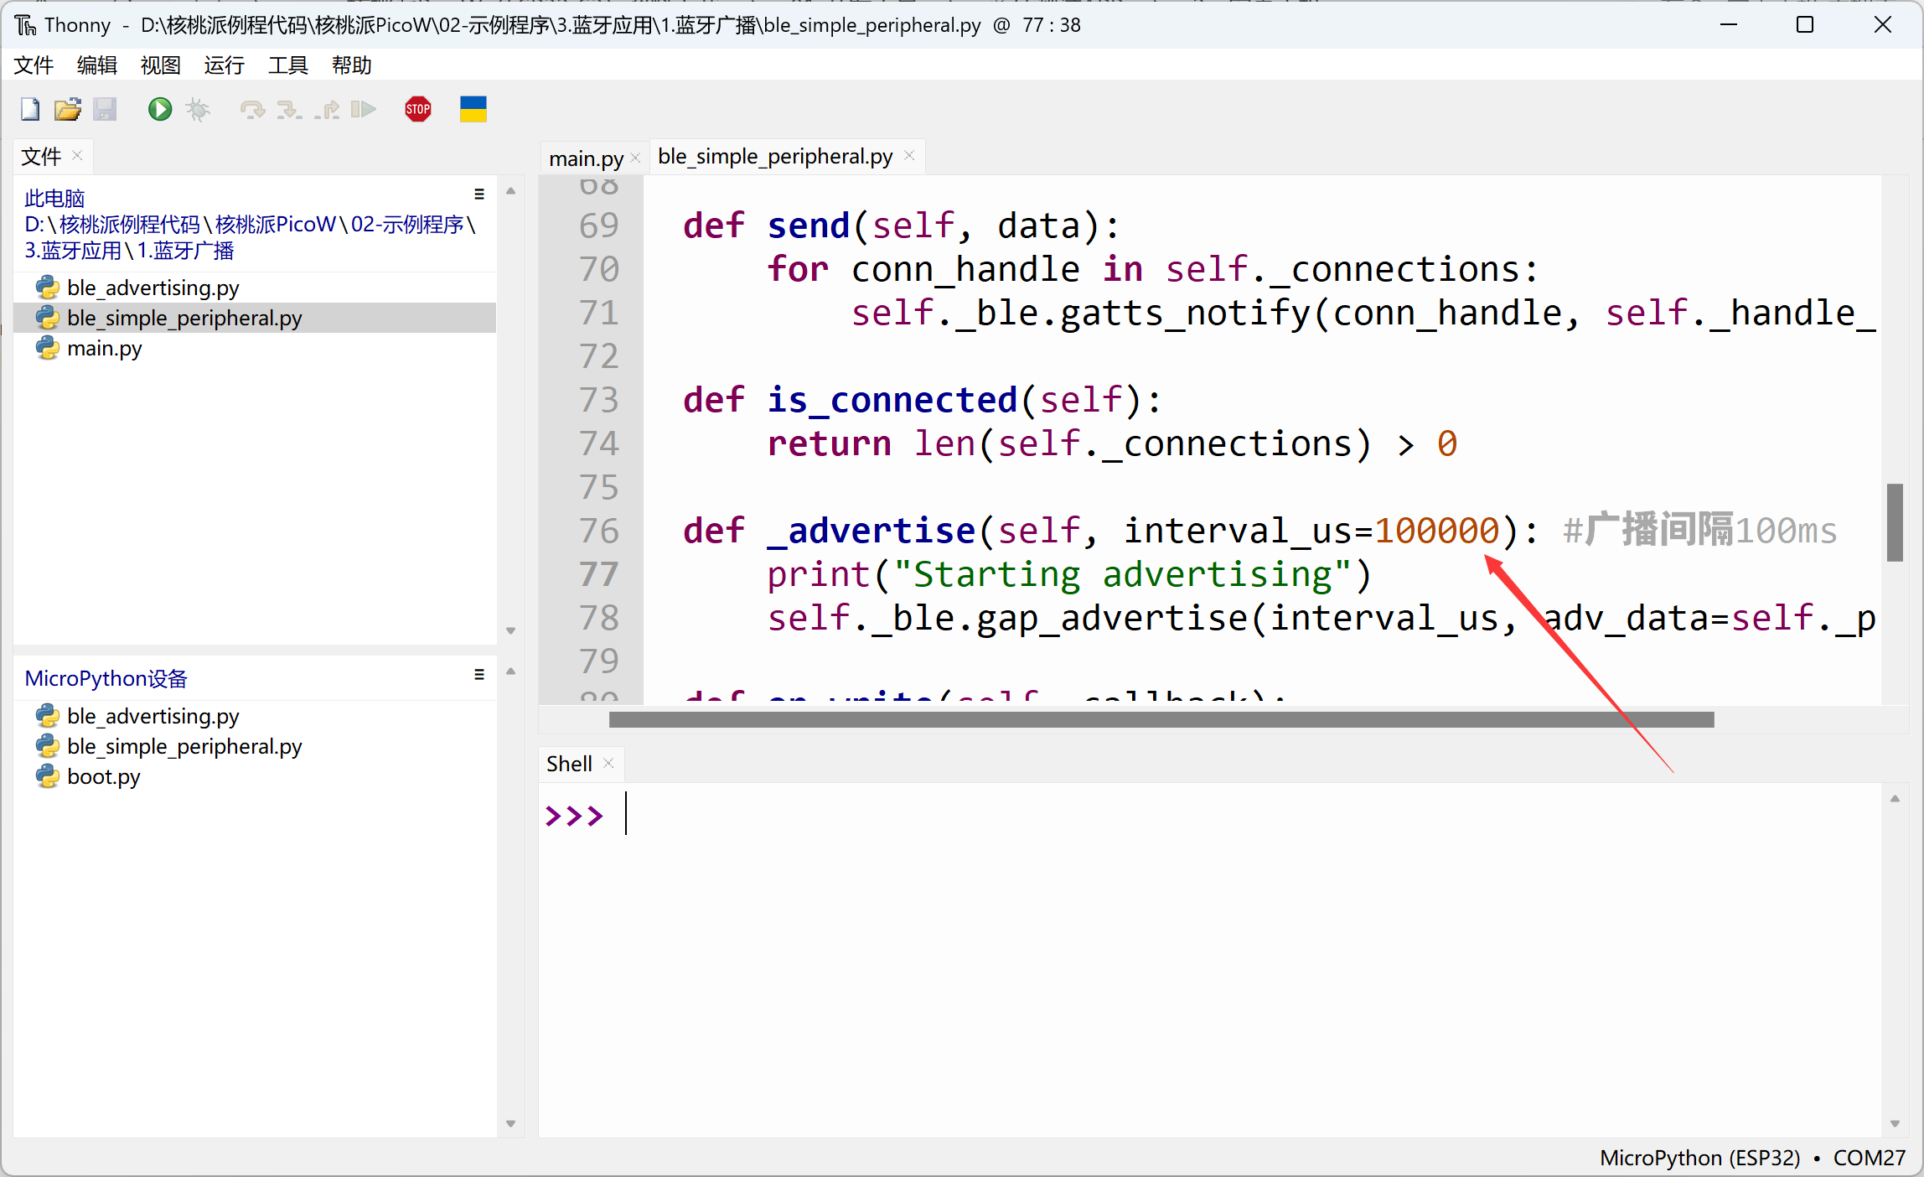This screenshot has height=1177, width=1924.
Task: Open the MicroPython设备 panel hamburger menu
Action: [x=479, y=675]
